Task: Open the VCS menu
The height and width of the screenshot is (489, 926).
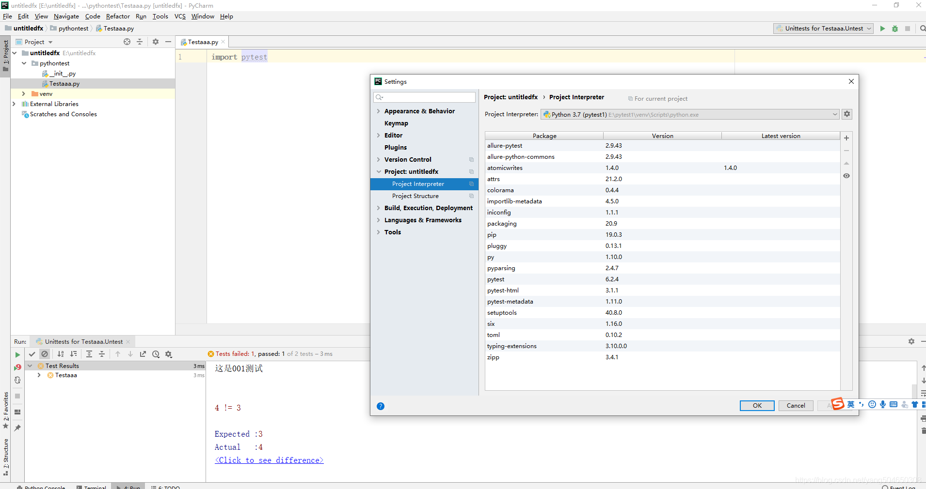Action: click(x=180, y=16)
